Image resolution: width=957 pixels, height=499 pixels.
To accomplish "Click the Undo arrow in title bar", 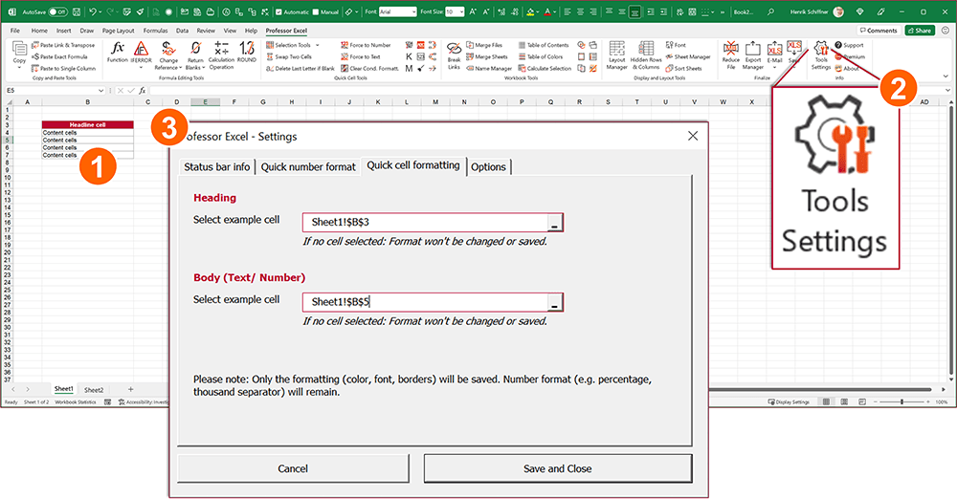I will (x=92, y=11).
